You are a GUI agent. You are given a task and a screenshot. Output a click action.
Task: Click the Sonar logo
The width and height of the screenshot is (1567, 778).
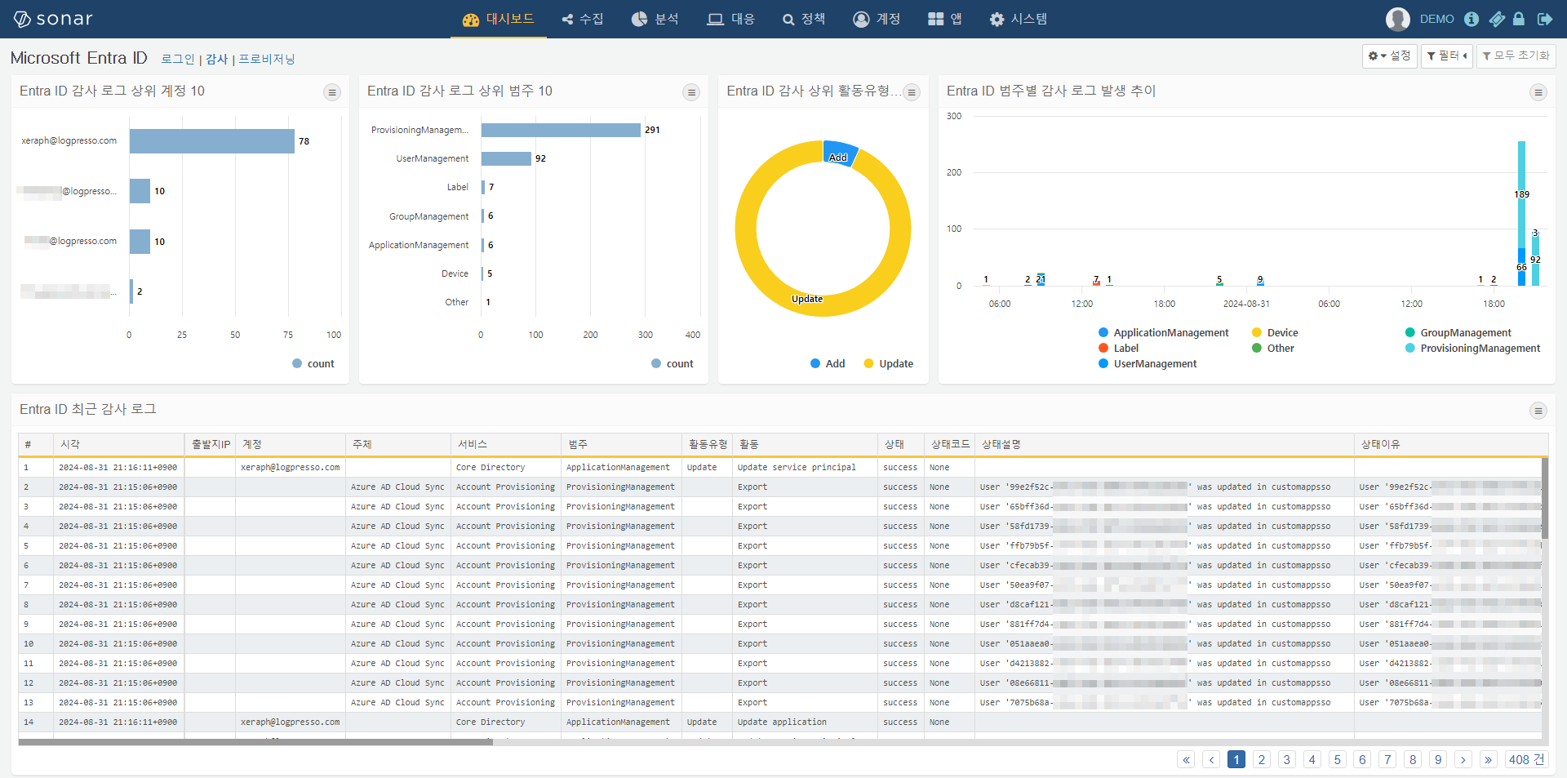pyautogui.click(x=53, y=19)
